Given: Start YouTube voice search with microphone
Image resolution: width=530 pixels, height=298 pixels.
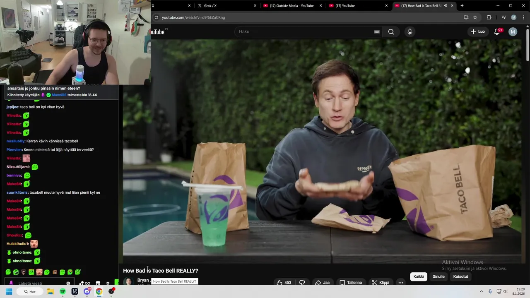Looking at the screenshot, I should 410,32.
